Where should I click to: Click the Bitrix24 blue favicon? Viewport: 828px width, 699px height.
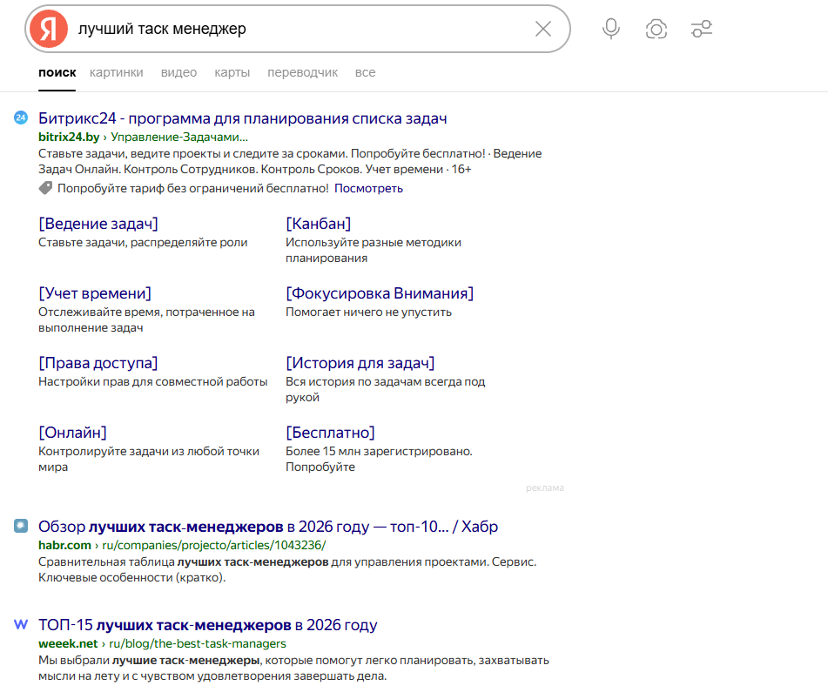point(21,118)
